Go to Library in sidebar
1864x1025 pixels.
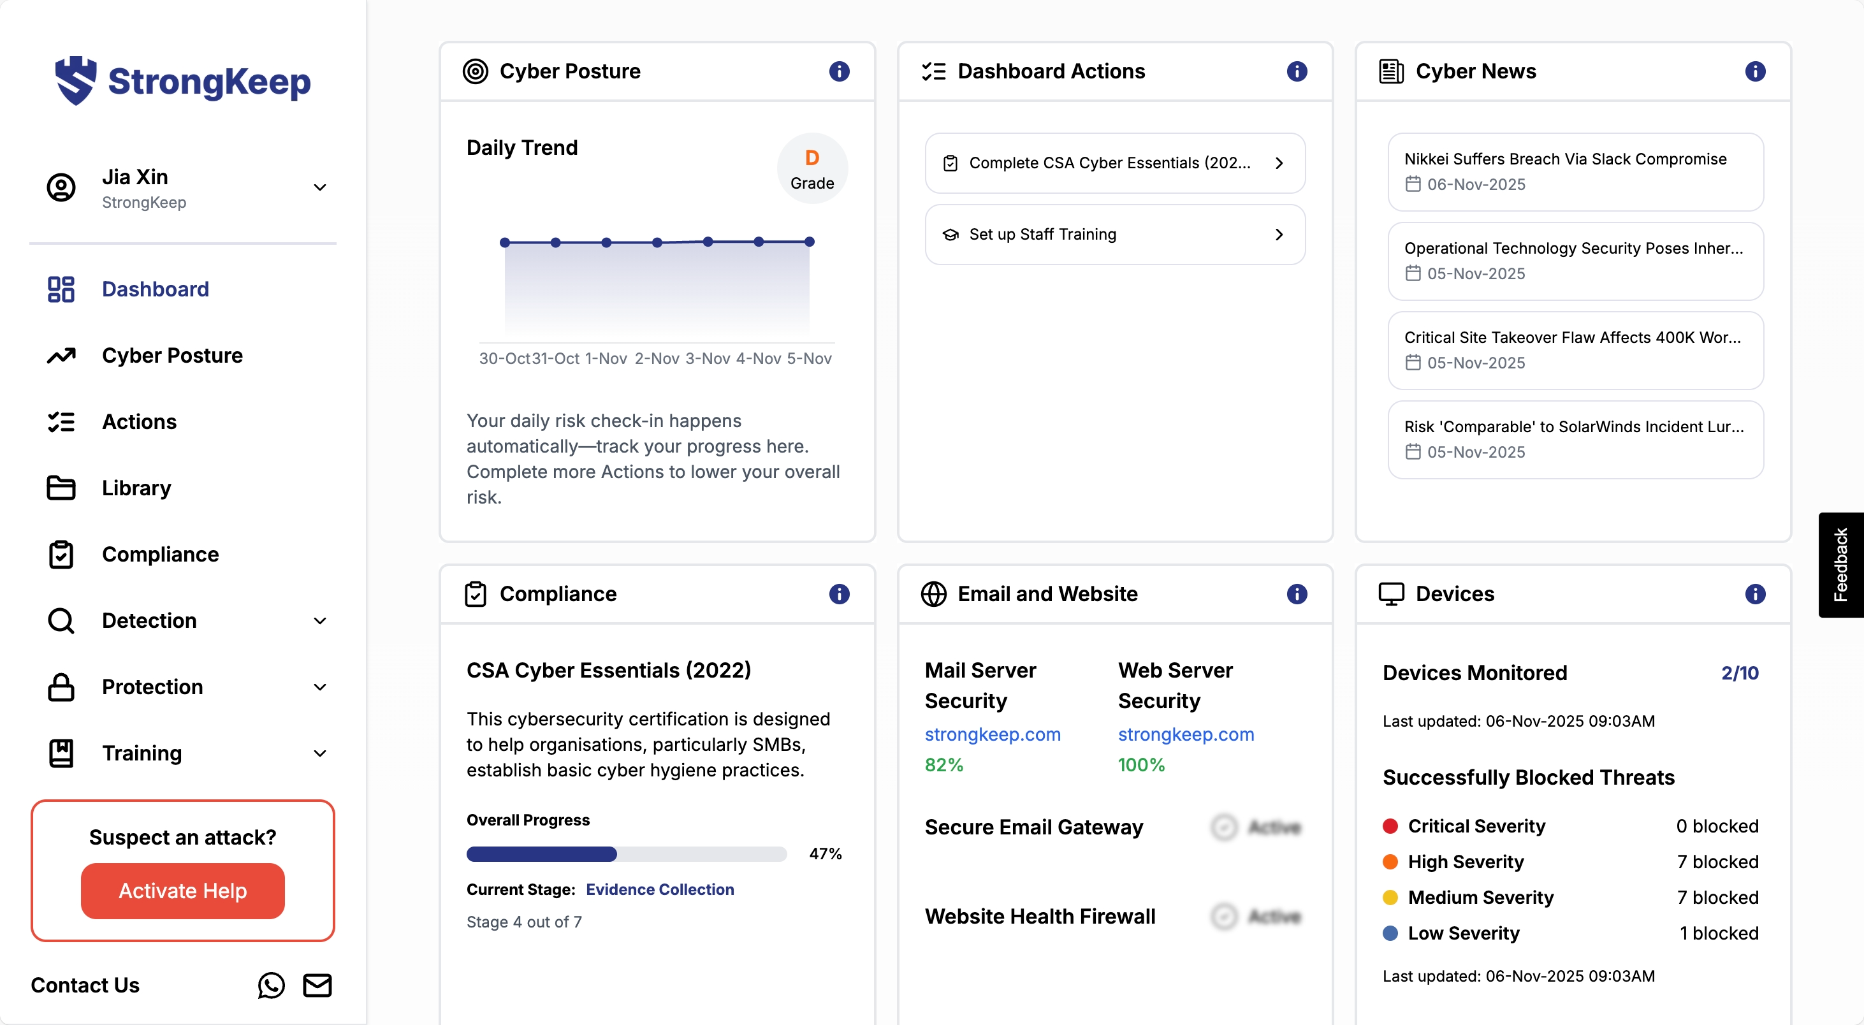(137, 488)
